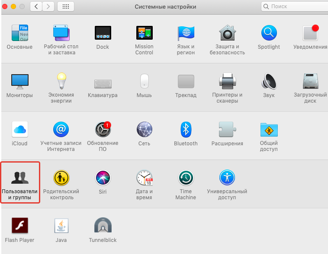Open Загрузочный диск preferences
Viewport: 328px width, 254px height.
pyautogui.click(x=310, y=81)
